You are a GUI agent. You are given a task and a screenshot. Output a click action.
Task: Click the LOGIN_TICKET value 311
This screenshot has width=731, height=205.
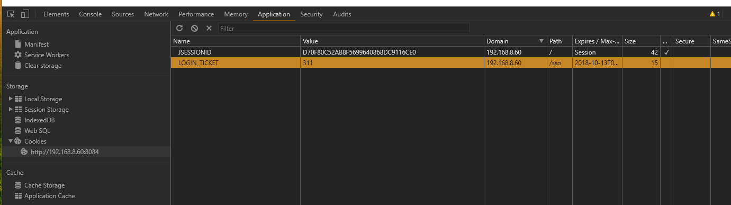click(x=308, y=63)
